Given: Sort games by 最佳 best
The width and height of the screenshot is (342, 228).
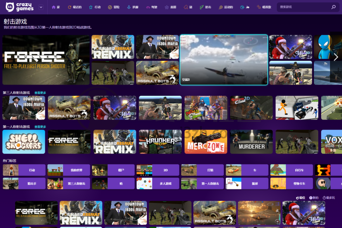Looking at the screenshot, I should [x=301, y=198].
